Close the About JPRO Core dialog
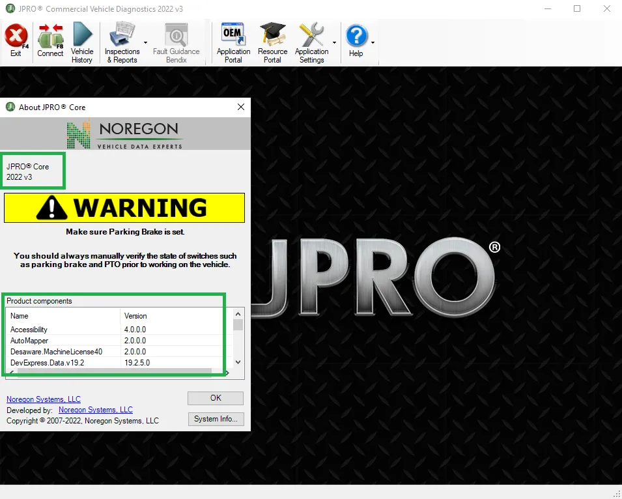Screen dimensions: 622x499 click(x=241, y=107)
